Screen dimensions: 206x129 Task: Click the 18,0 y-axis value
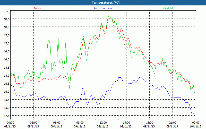click(x=7, y=27)
